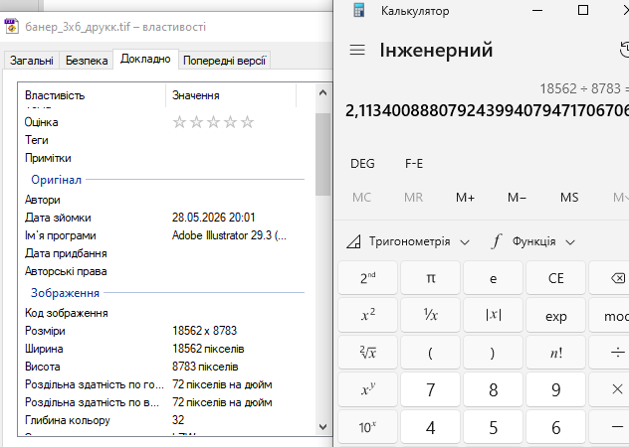Click the down arrow of properties scrollbar
The image size is (629, 447).
(x=322, y=427)
